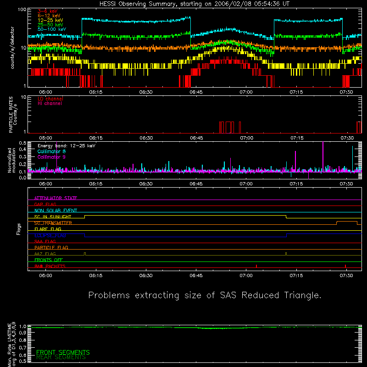Click the 'Energy band: 12-25 keV' caption
The width and height of the screenshot is (367, 367).
67,146
